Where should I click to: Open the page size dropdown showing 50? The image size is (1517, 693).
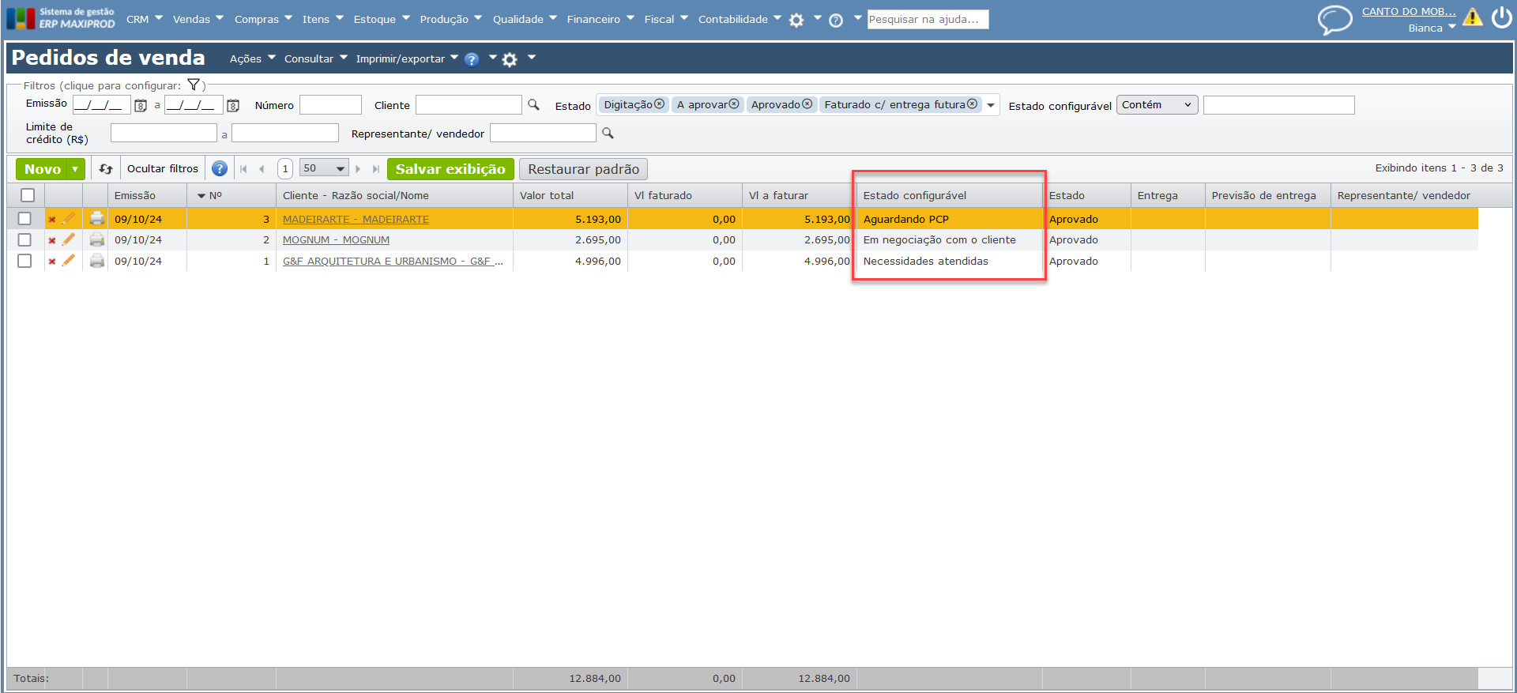coord(325,168)
